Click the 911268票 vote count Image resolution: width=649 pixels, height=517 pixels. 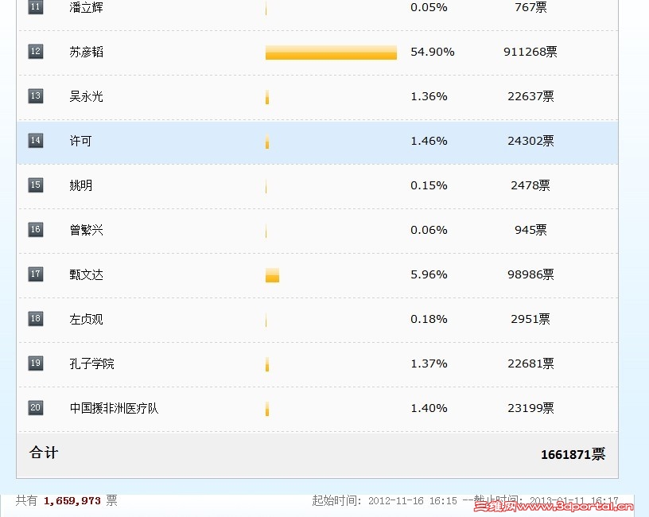pos(530,52)
